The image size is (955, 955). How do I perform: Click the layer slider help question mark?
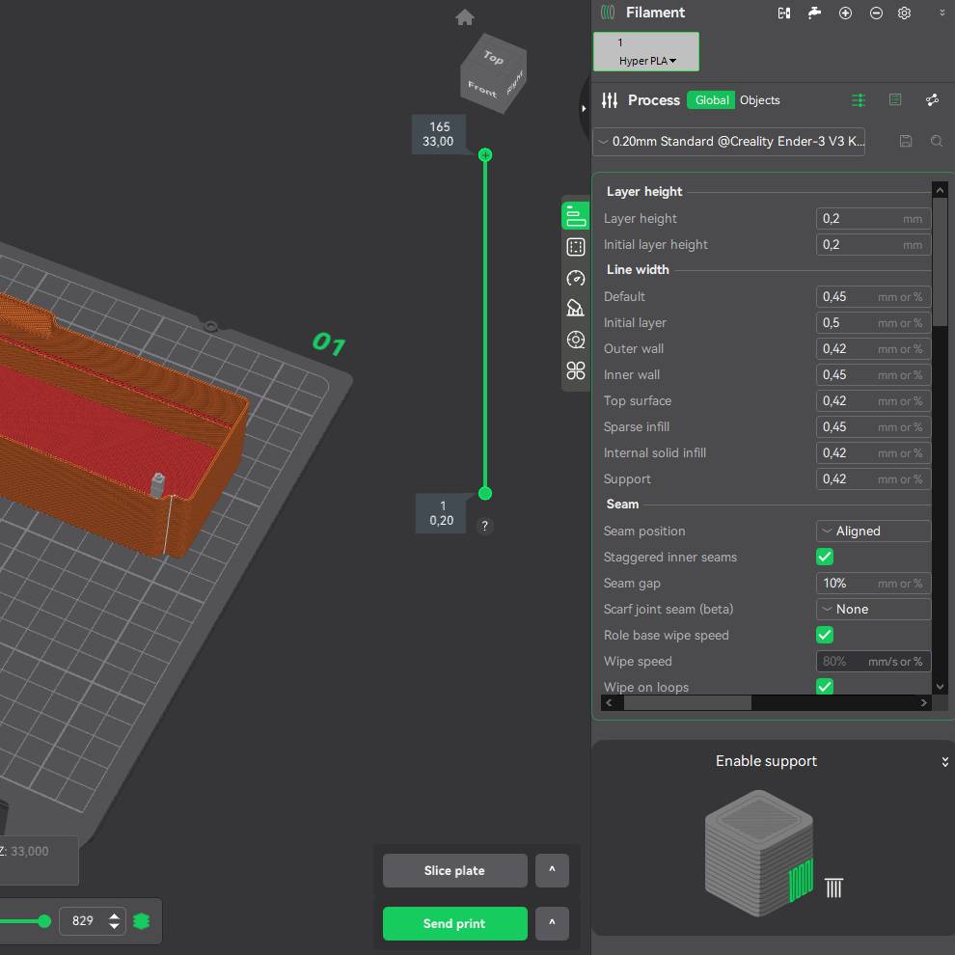click(485, 526)
